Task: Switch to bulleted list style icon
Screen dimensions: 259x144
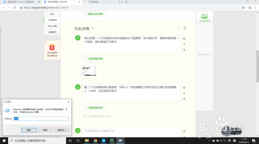Action: (x=185, y=28)
